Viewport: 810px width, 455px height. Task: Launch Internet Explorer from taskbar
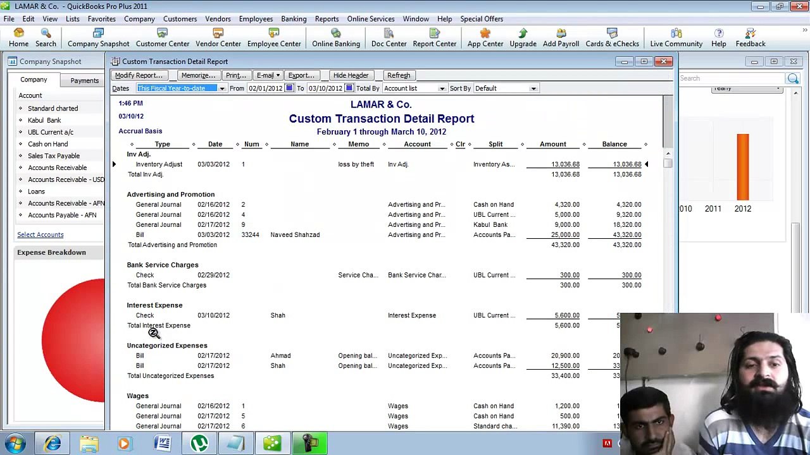pos(53,444)
